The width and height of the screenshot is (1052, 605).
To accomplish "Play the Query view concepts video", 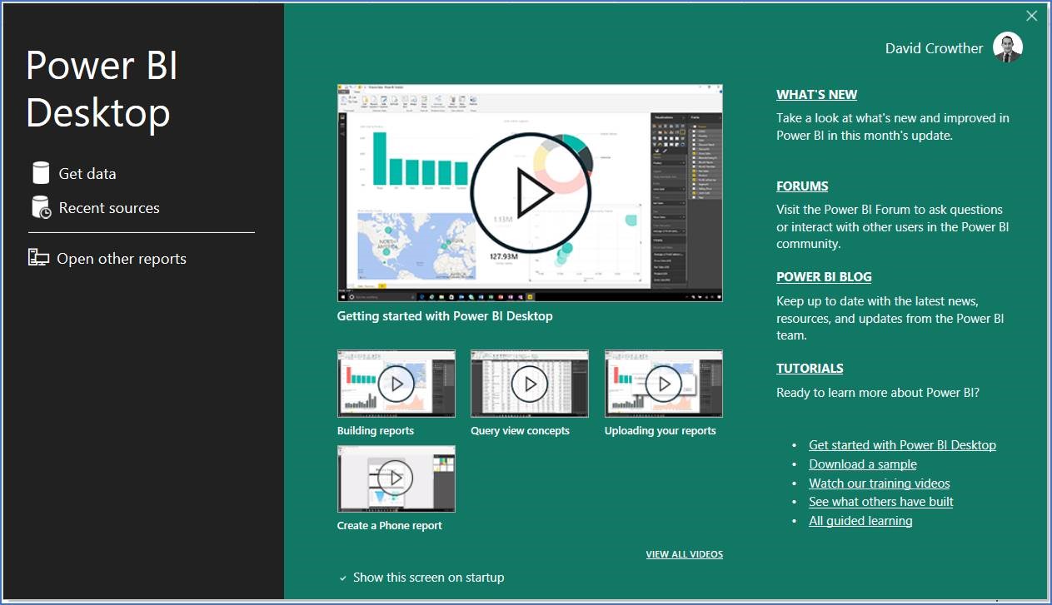I will (530, 384).
